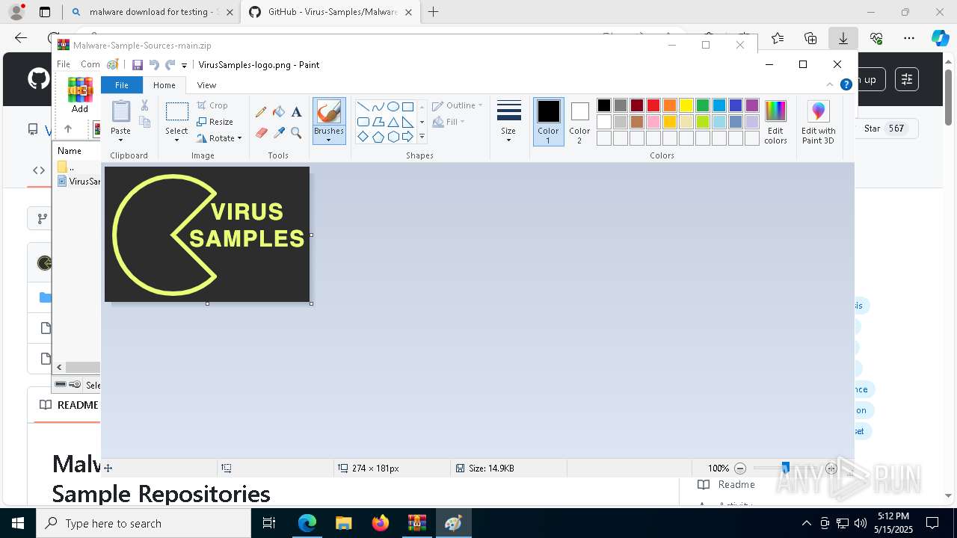Open the parent folder entry in WinRAR

(x=66, y=167)
